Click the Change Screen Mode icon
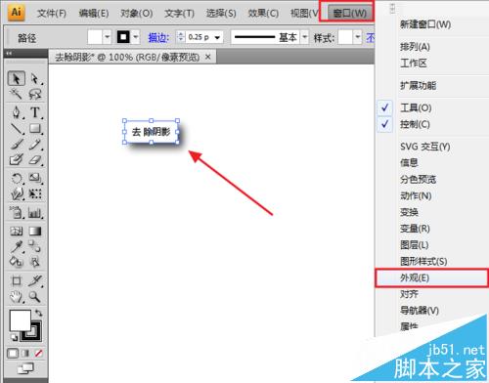 pyautogui.click(x=25, y=368)
